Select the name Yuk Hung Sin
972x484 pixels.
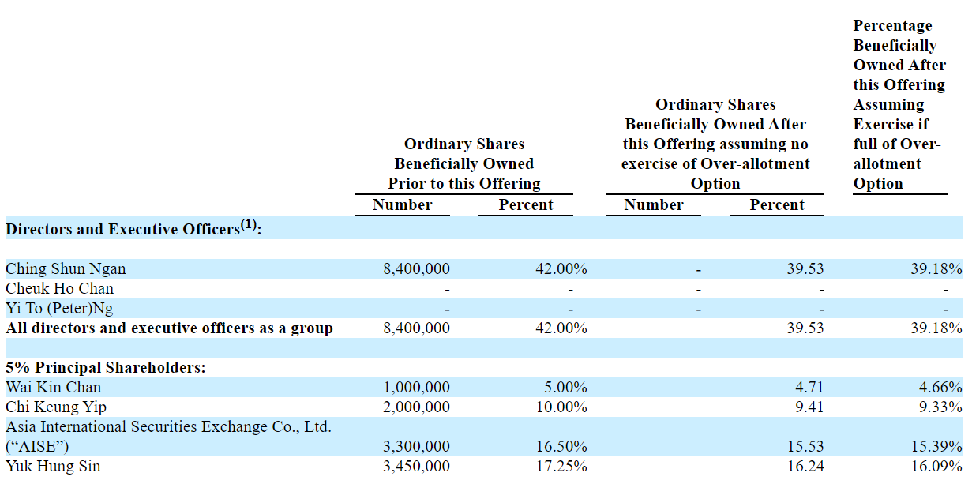[x=53, y=466]
